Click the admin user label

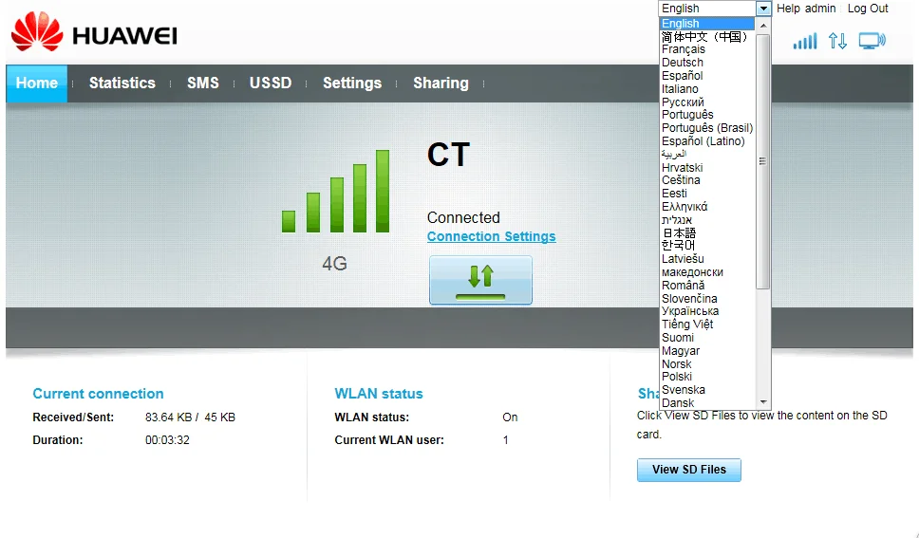click(820, 9)
